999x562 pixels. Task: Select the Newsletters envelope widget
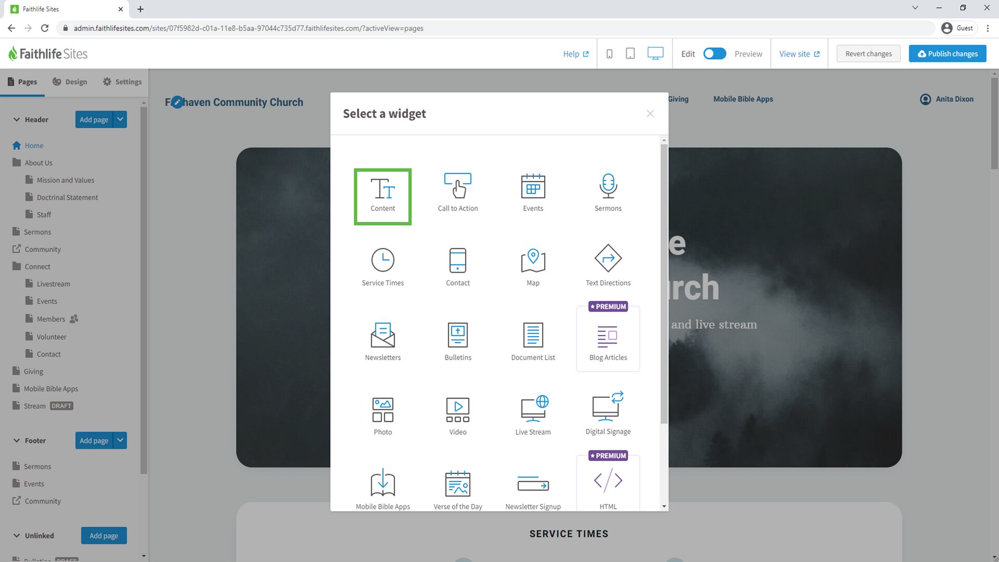coord(382,342)
